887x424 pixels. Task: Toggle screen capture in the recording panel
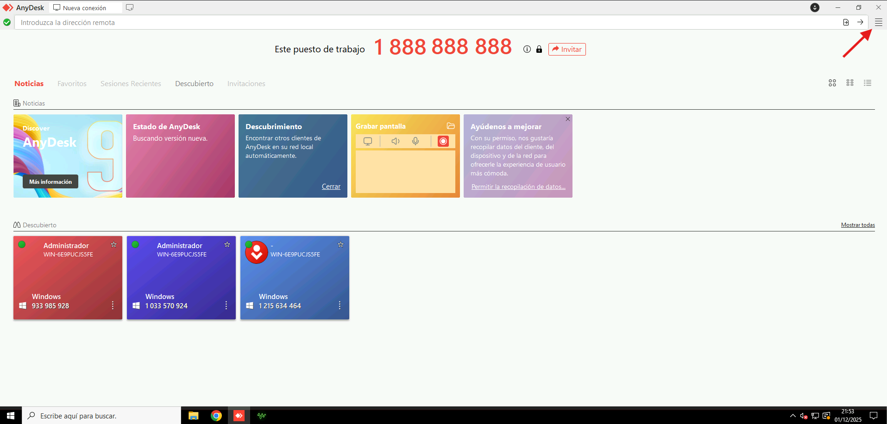367,141
